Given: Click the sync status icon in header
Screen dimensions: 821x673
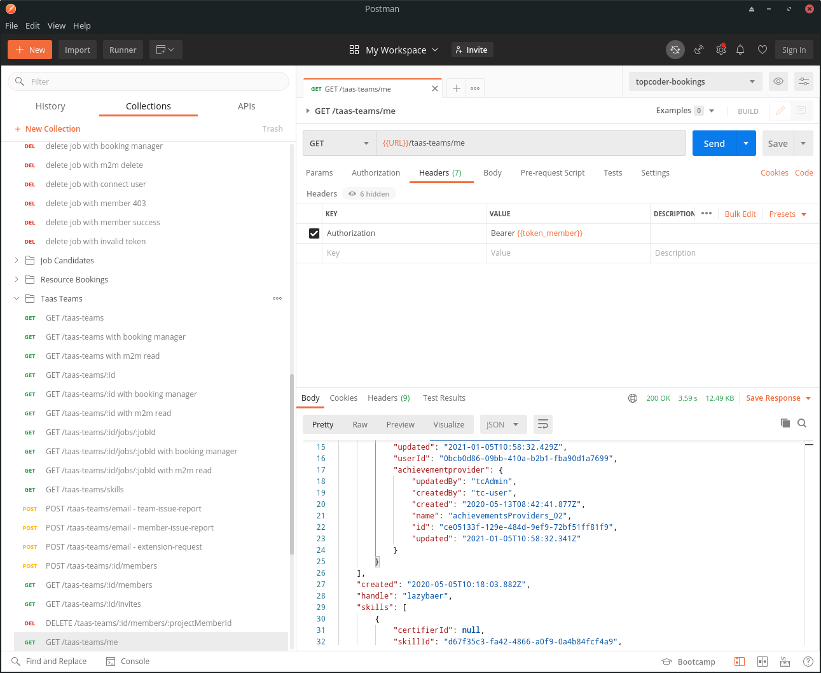Looking at the screenshot, I should pos(675,50).
